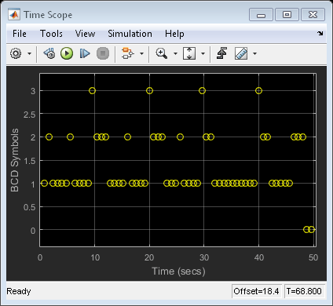333x306 pixels.
Task: Click the T=68.800 status field
Action: 304,291
